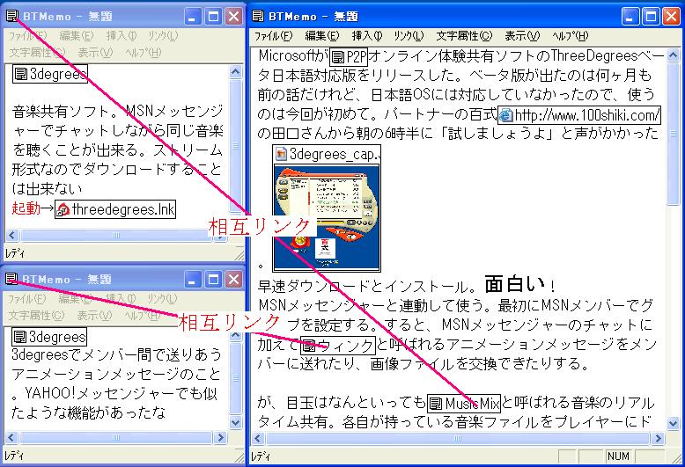The width and height of the screenshot is (685, 467).
Task: Open ヘルプ(H) menu in top-left window
Action: 144,53
